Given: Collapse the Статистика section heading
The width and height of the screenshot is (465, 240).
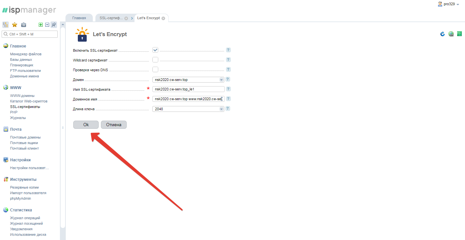Looking at the screenshot, I should click(x=21, y=210).
